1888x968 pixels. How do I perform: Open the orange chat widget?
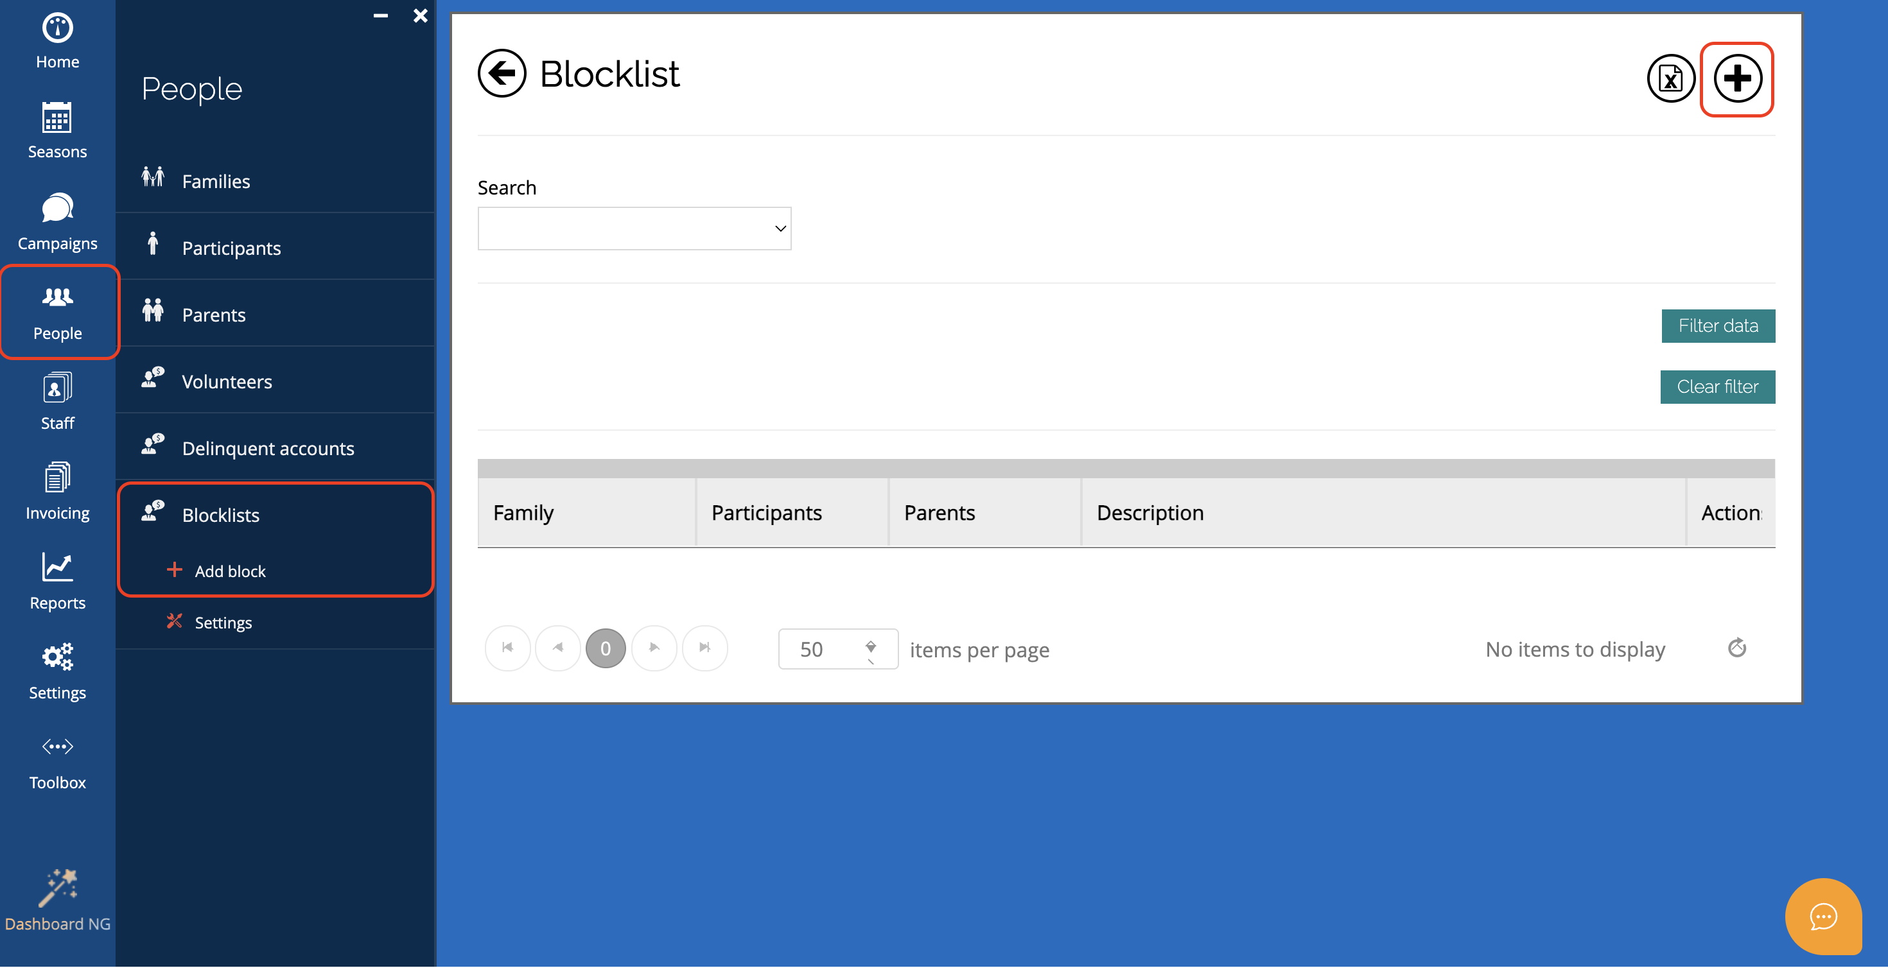pyautogui.click(x=1822, y=916)
